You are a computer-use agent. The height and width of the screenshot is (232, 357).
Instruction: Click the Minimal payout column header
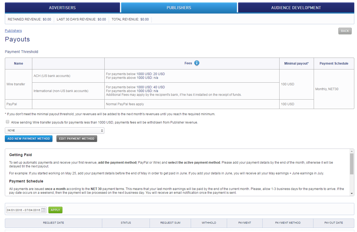296,64
